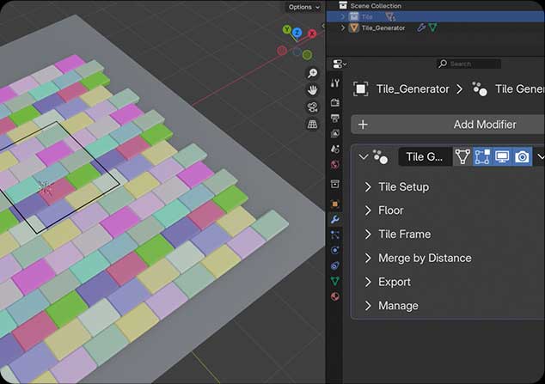
Task: Toggle camera view icon in viewport
Action: pyautogui.click(x=313, y=107)
